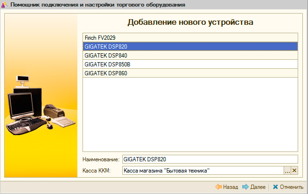Proceed with the Далее button
Image resolution: width=308 pixels, height=194 pixels.
click(254, 187)
